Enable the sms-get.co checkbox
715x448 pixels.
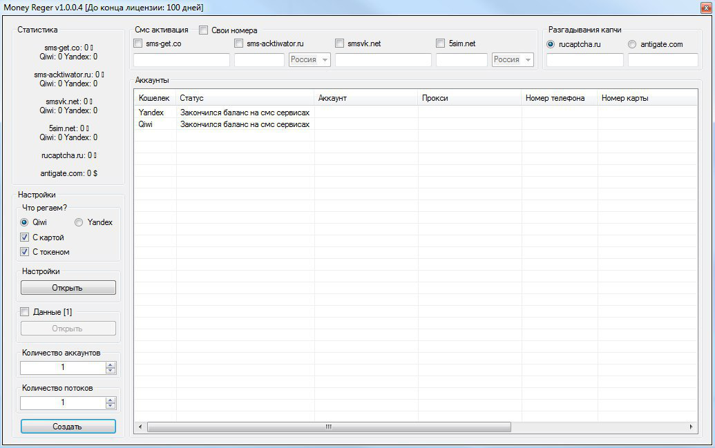click(138, 44)
